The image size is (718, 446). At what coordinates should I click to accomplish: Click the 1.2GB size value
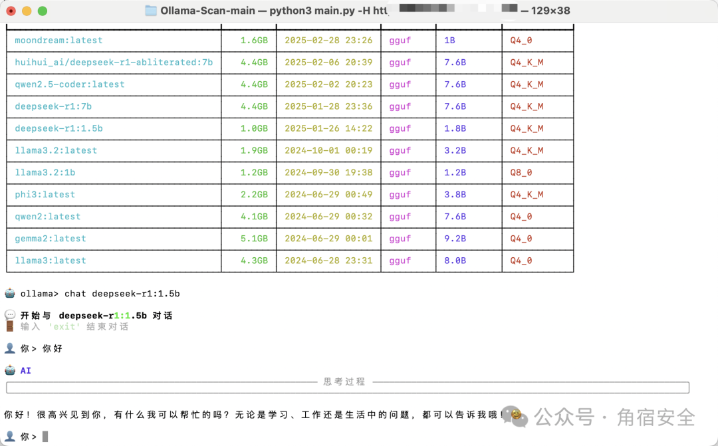pos(254,172)
